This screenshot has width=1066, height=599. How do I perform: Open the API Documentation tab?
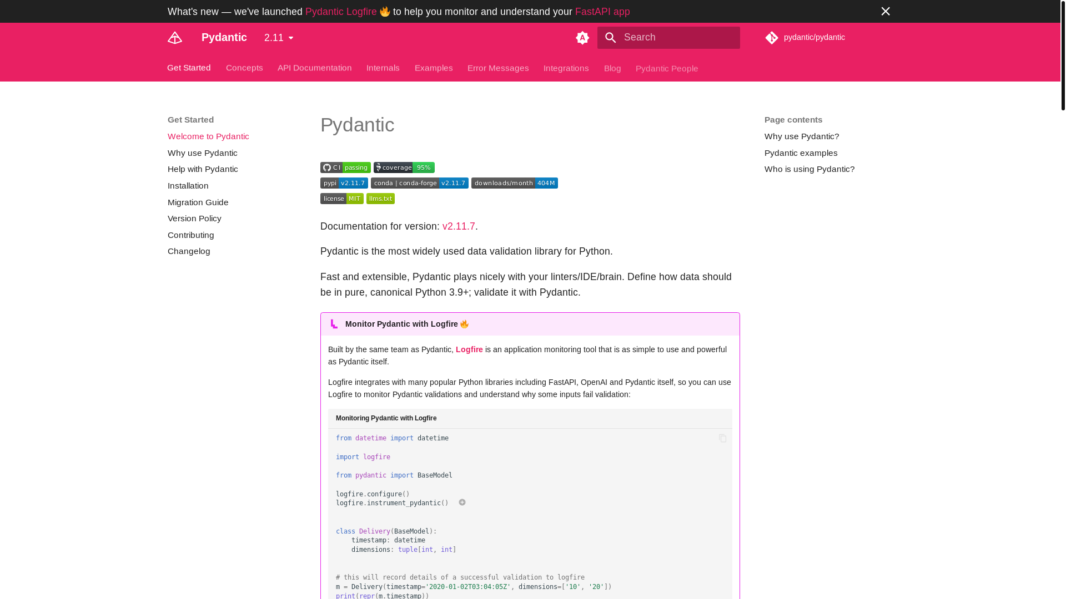(314, 68)
